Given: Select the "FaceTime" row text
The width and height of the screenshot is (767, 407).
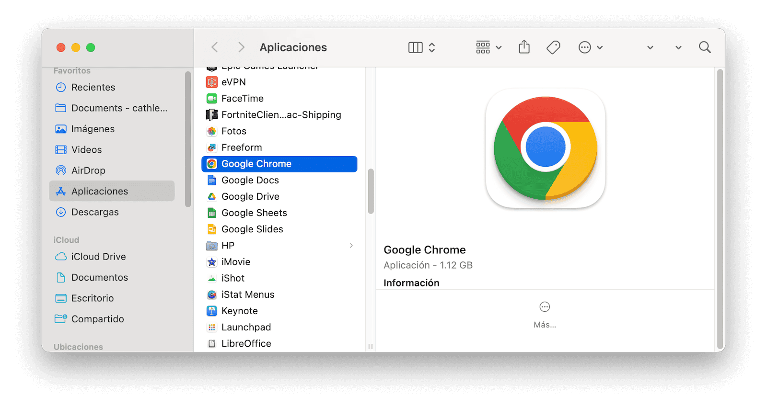Looking at the screenshot, I should (x=243, y=98).
